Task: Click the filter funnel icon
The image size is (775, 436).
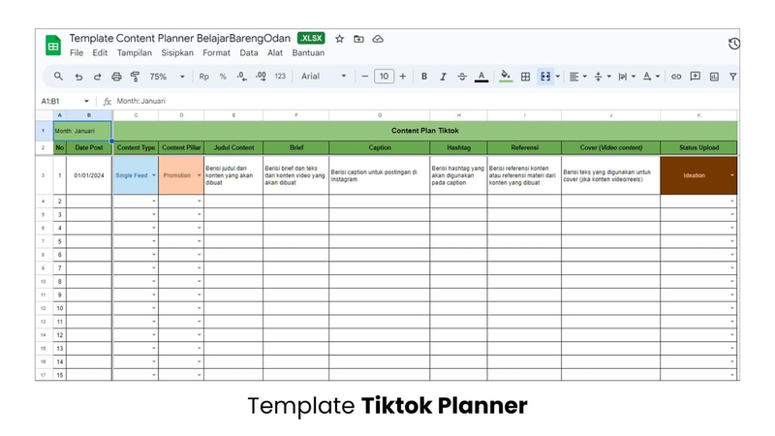Action: (732, 77)
